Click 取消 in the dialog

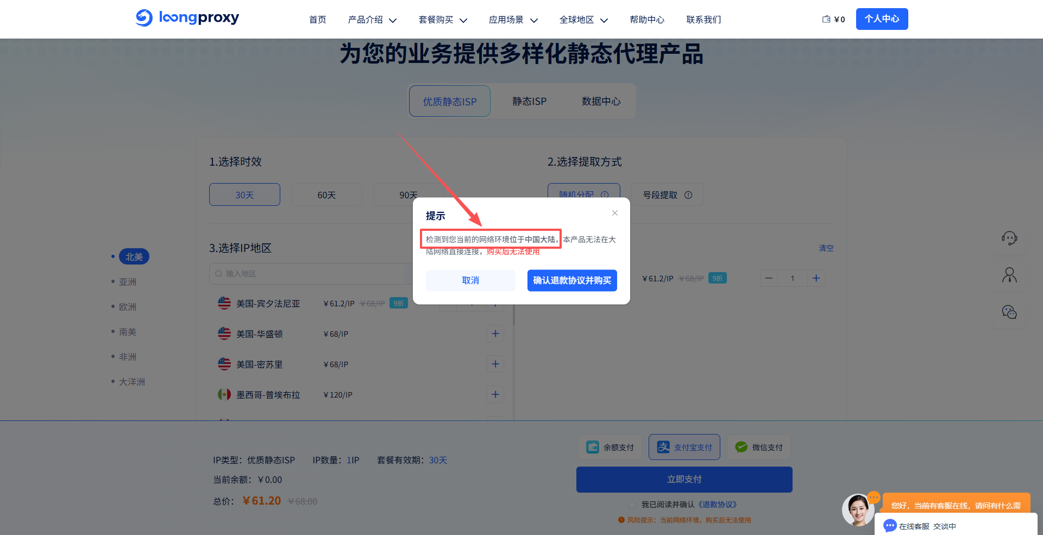coord(470,280)
